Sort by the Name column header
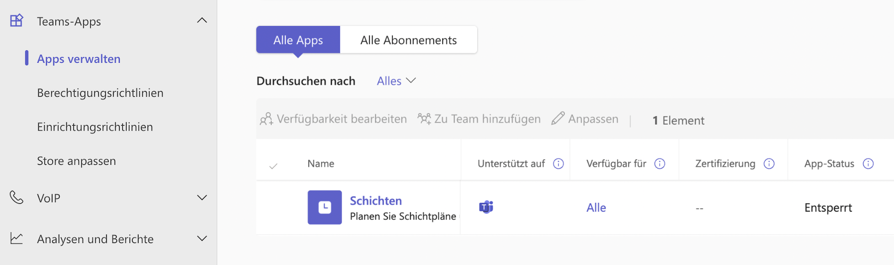 click(x=321, y=163)
